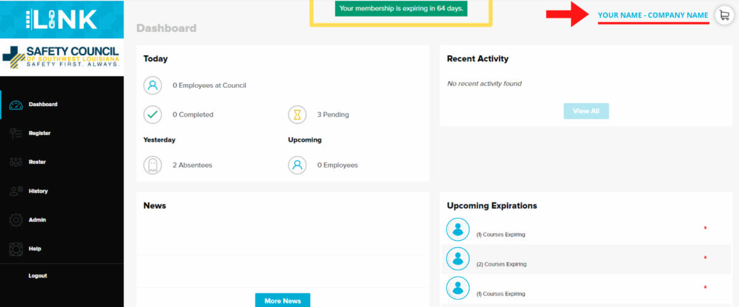Click the membership expiring notification banner
739x307 pixels.
[x=401, y=9]
